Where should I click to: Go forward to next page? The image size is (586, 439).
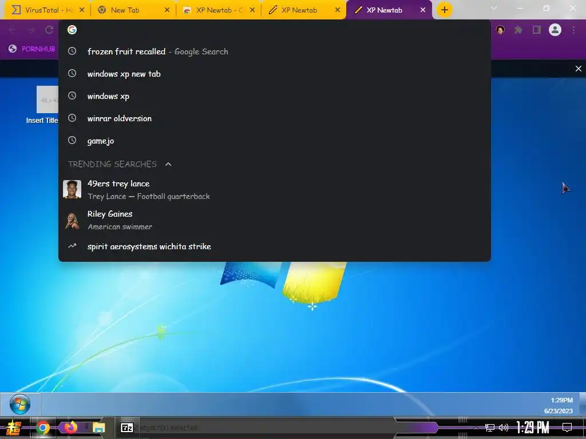(x=31, y=30)
